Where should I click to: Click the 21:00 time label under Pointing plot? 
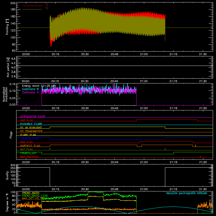click(x=144, y=54)
